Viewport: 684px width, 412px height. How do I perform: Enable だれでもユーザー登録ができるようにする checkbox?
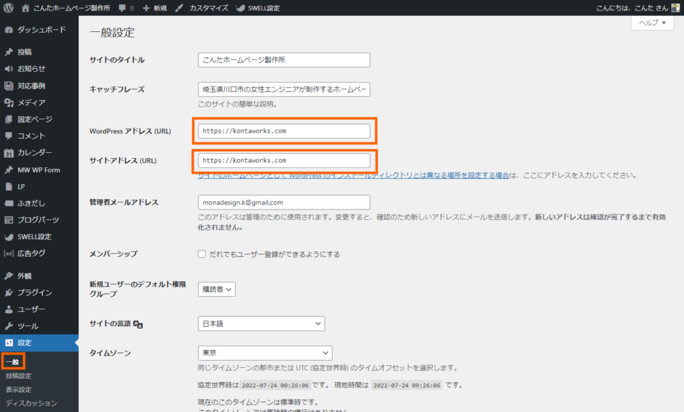[x=202, y=254]
